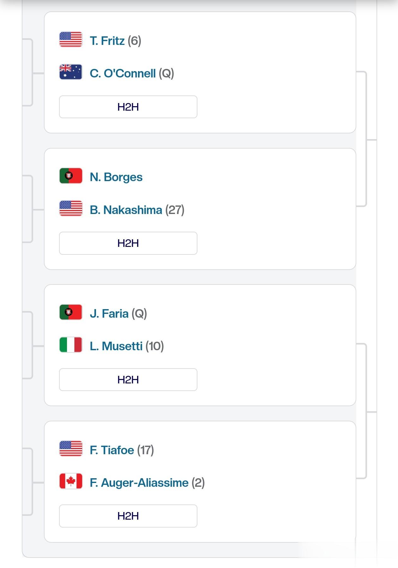Click the Italian flag beside L. Musetti
398x568 pixels.
pyautogui.click(x=71, y=345)
